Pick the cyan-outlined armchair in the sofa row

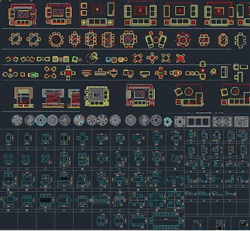coord(108,60)
